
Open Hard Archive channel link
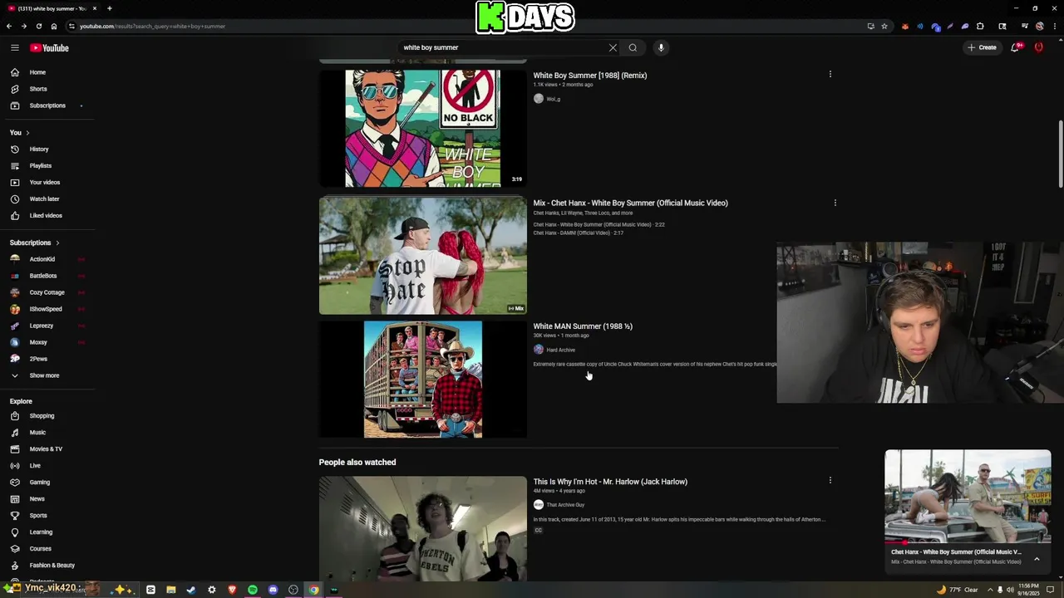560,350
